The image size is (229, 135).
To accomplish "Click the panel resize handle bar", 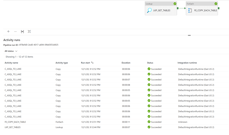I will [189, 35].
